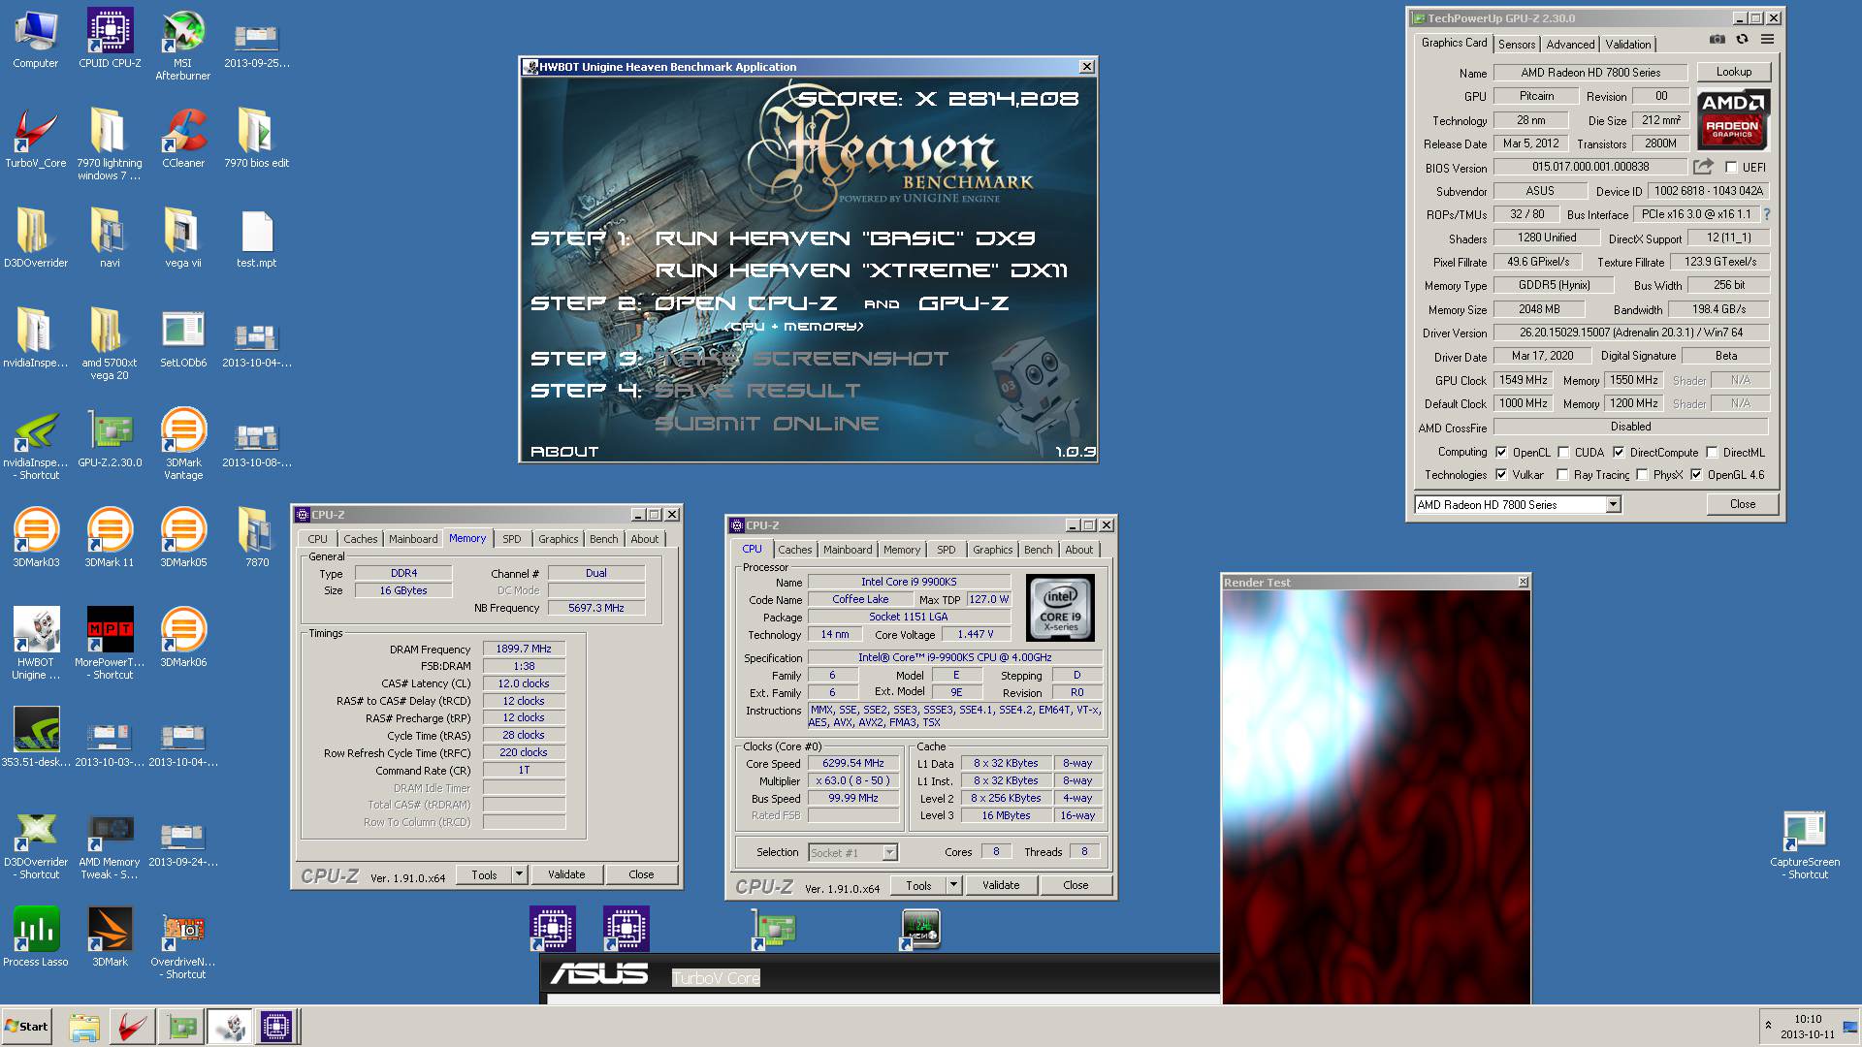The image size is (1862, 1047).
Task: Click GPU Clock 1549 MHz field in GPU-Z
Action: tap(1523, 380)
